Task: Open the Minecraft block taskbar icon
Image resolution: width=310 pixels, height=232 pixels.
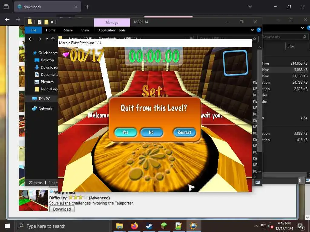Action: [164, 226]
